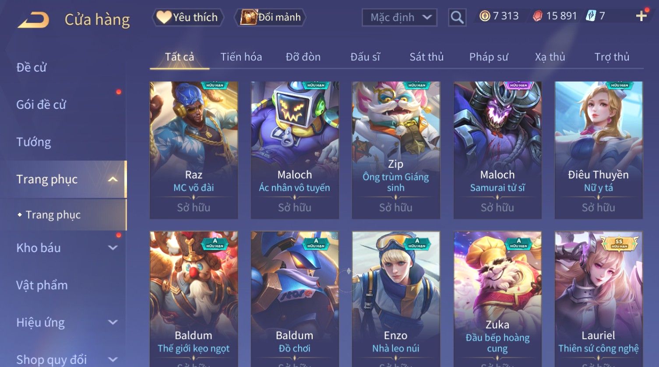Image resolution: width=659 pixels, height=367 pixels.
Task: Switch to the Sát thủ tab
Action: coord(426,57)
